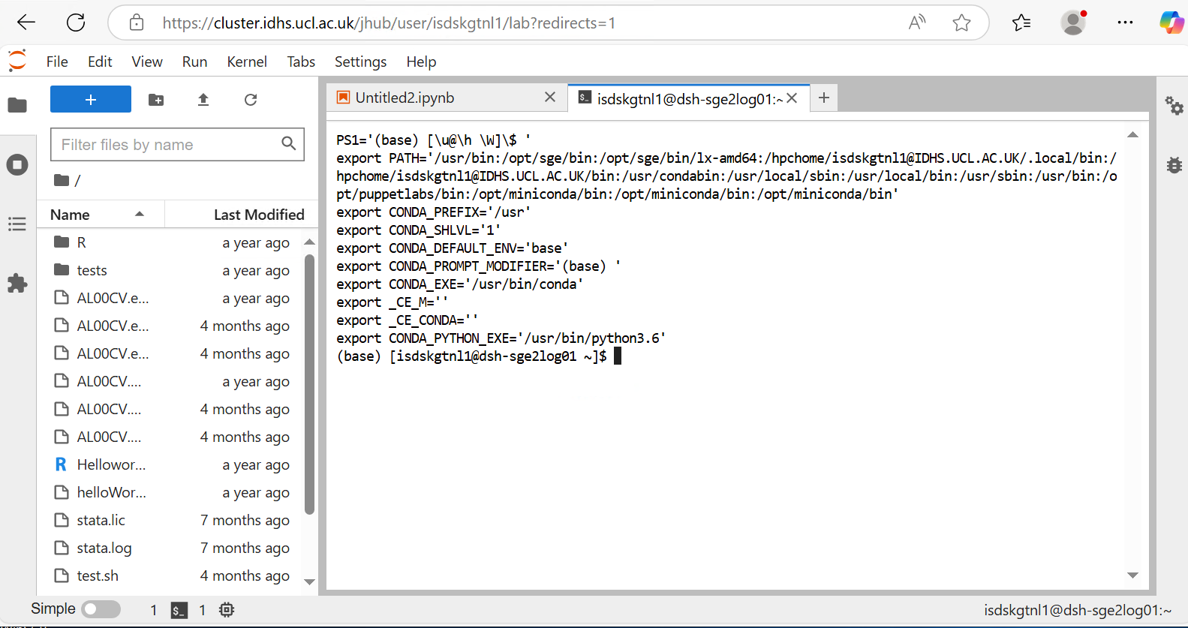Click status bar isdskgtnl1@dsh-sge2log01 text
This screenshot has height=628, width=1188.
1078,611
